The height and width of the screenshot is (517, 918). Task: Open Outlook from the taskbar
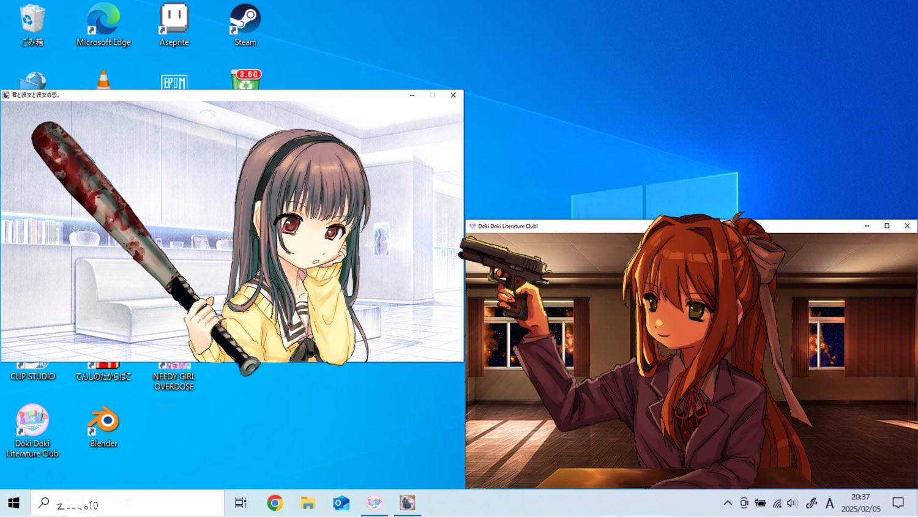341,503
